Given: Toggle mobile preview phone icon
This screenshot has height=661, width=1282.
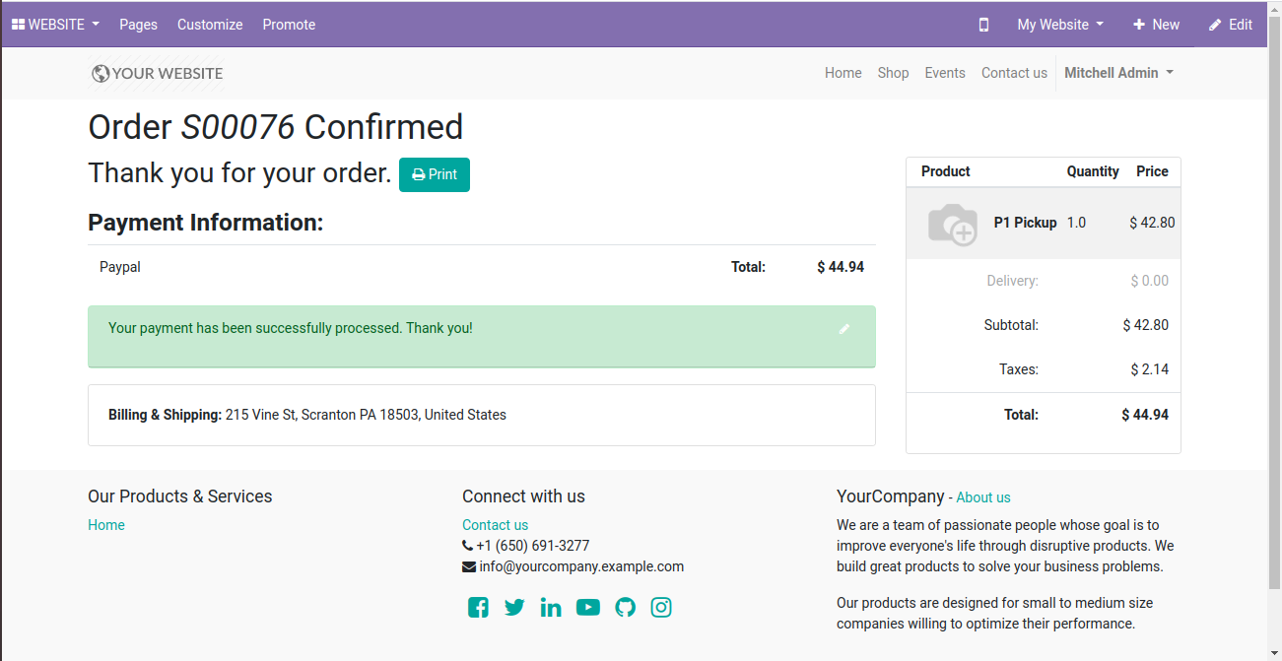Looking at the screenshot, I should point(983,25).
